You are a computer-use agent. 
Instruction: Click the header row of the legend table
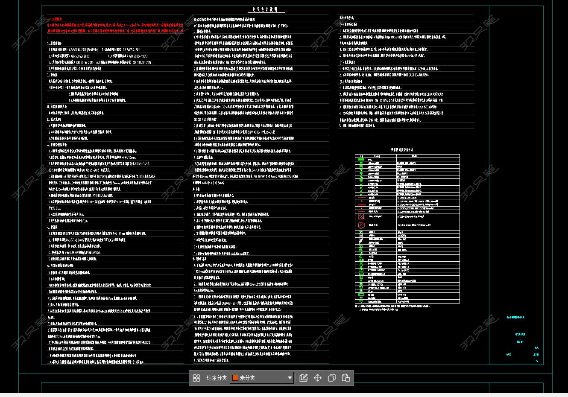407,156
